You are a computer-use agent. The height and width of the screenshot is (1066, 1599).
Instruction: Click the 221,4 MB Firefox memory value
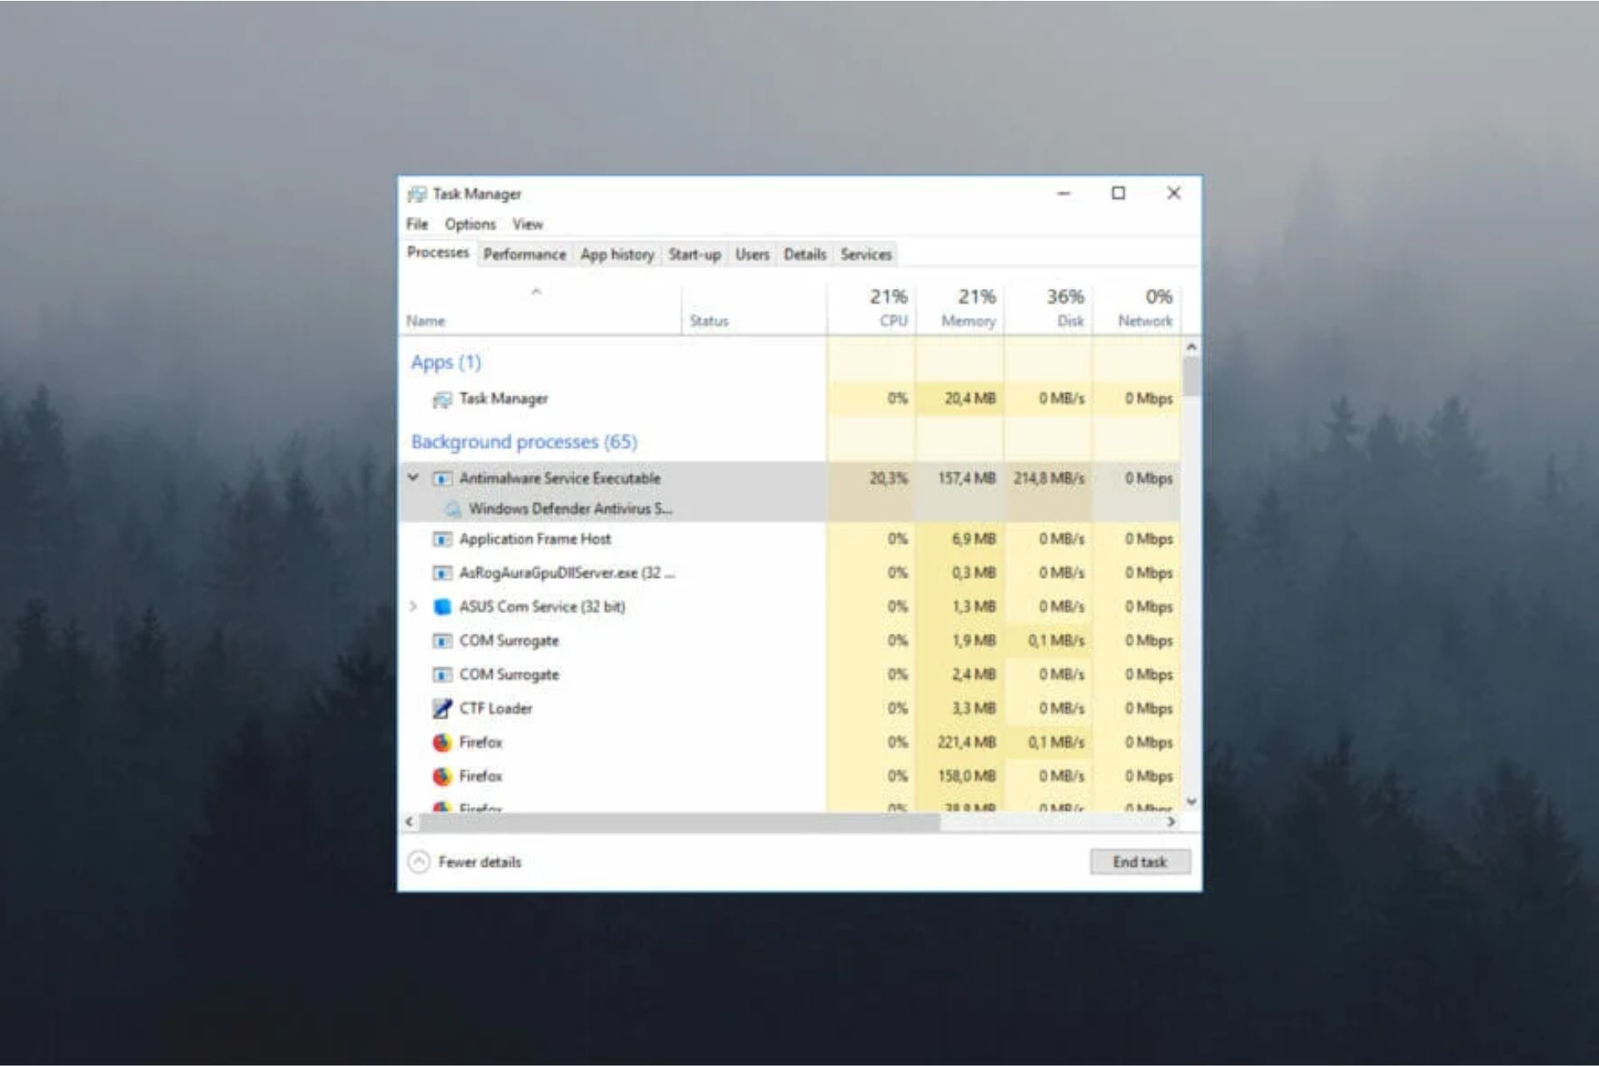(967, 743)
